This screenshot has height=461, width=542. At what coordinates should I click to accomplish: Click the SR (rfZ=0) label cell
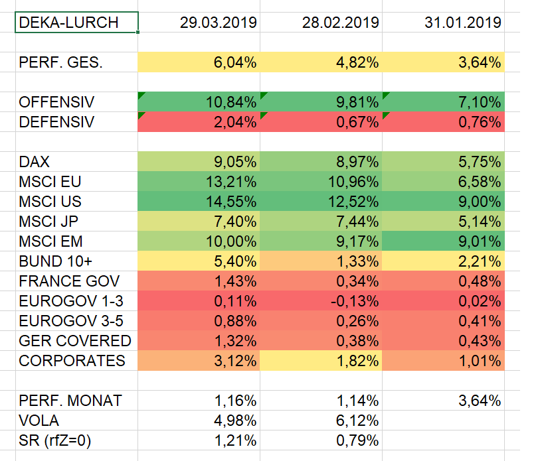click(x=76, y=440)
